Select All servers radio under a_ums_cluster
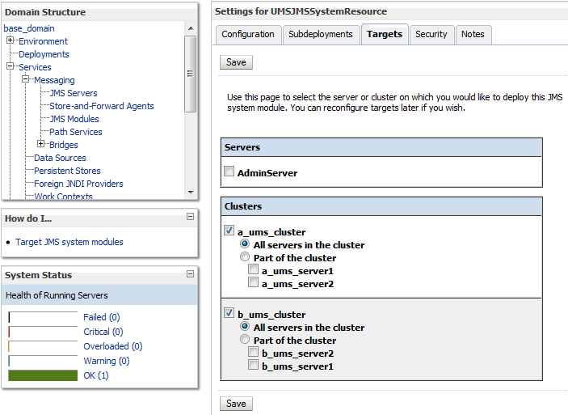Viewport: 568px width, 415px height. pos(245,243)
